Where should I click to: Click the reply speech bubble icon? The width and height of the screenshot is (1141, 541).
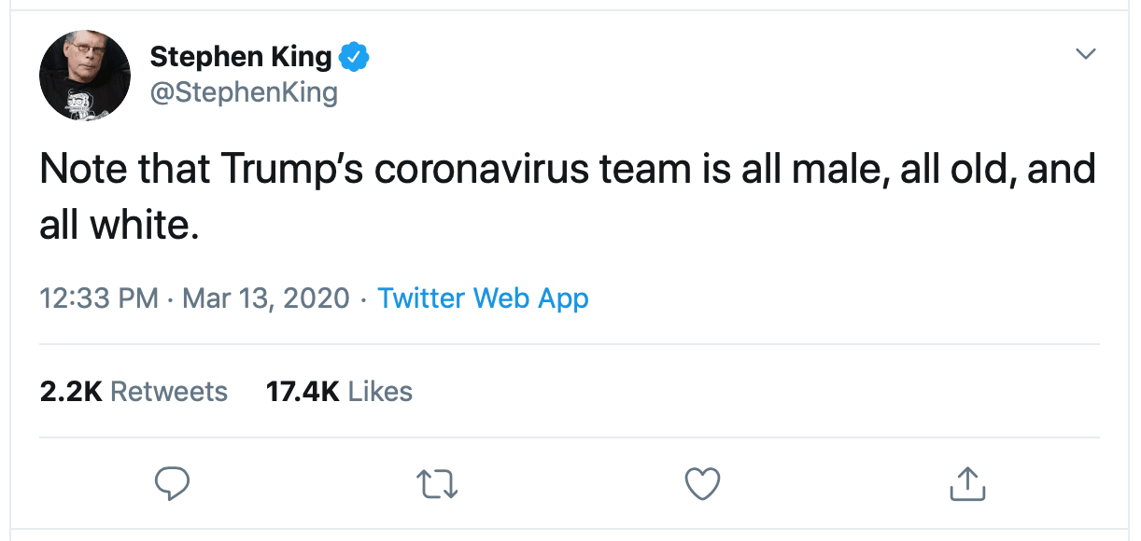point(172,482)
